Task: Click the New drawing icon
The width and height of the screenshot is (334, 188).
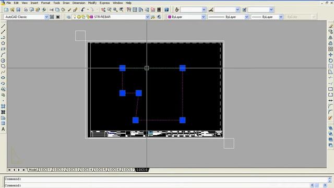Action: click(x=6, y=9)
